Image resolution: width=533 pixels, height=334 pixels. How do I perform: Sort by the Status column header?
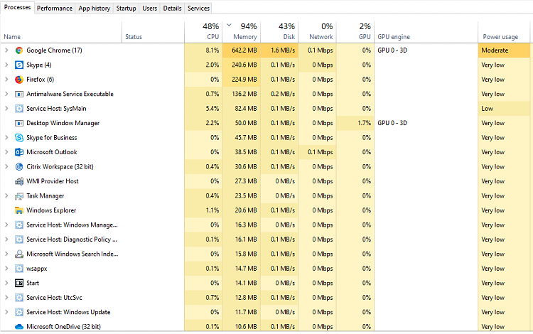click(x=154, y=32)
